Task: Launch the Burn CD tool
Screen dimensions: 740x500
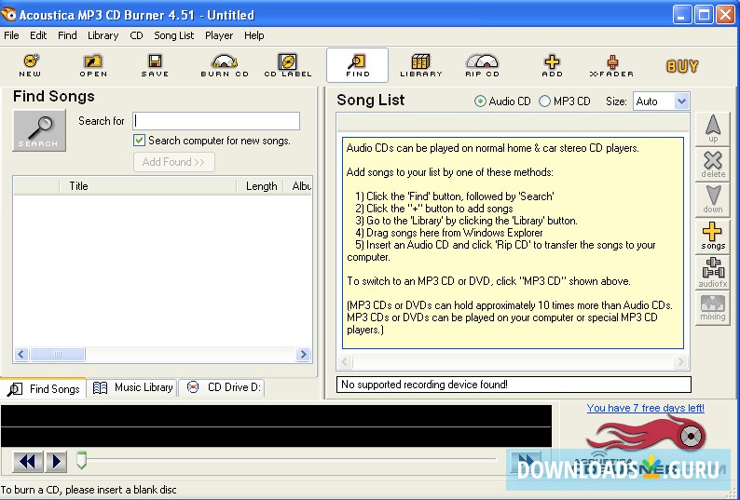Action: coord(225,65)
